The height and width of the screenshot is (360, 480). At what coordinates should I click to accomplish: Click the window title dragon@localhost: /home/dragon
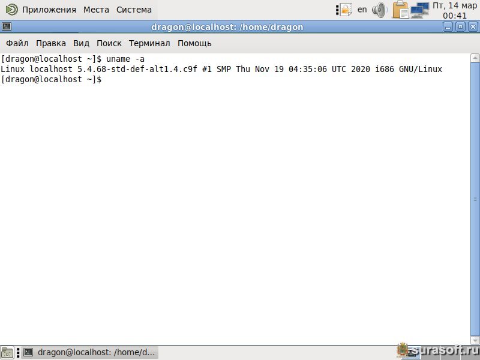click(x=227, y=27)
